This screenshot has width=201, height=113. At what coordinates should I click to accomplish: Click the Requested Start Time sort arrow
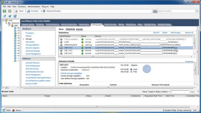pos(163,96)
